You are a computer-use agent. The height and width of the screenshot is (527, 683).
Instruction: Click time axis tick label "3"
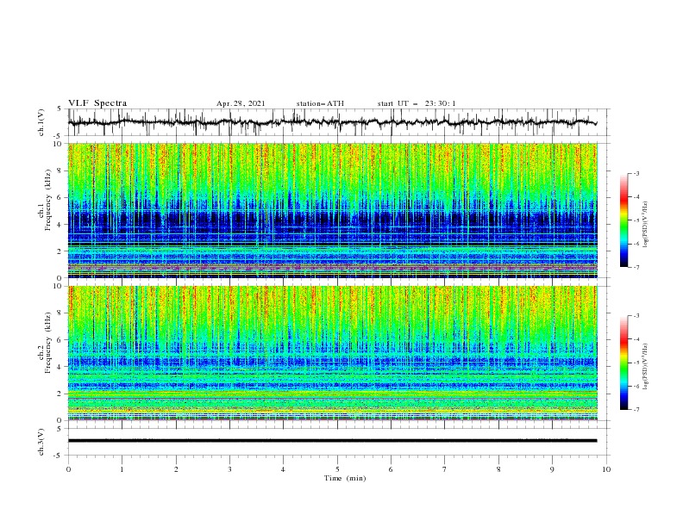(229, 469)
